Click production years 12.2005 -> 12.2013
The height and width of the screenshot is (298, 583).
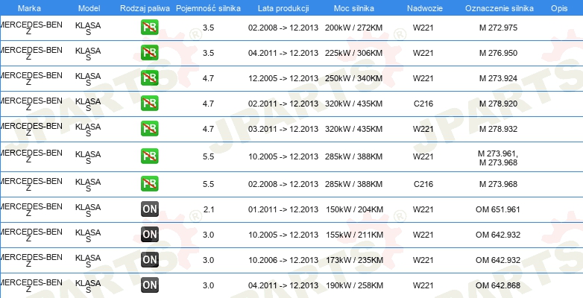[283, 78]
